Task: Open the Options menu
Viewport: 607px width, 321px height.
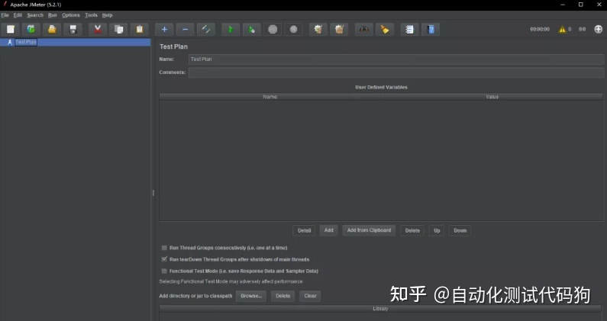Action: (71, 15)
